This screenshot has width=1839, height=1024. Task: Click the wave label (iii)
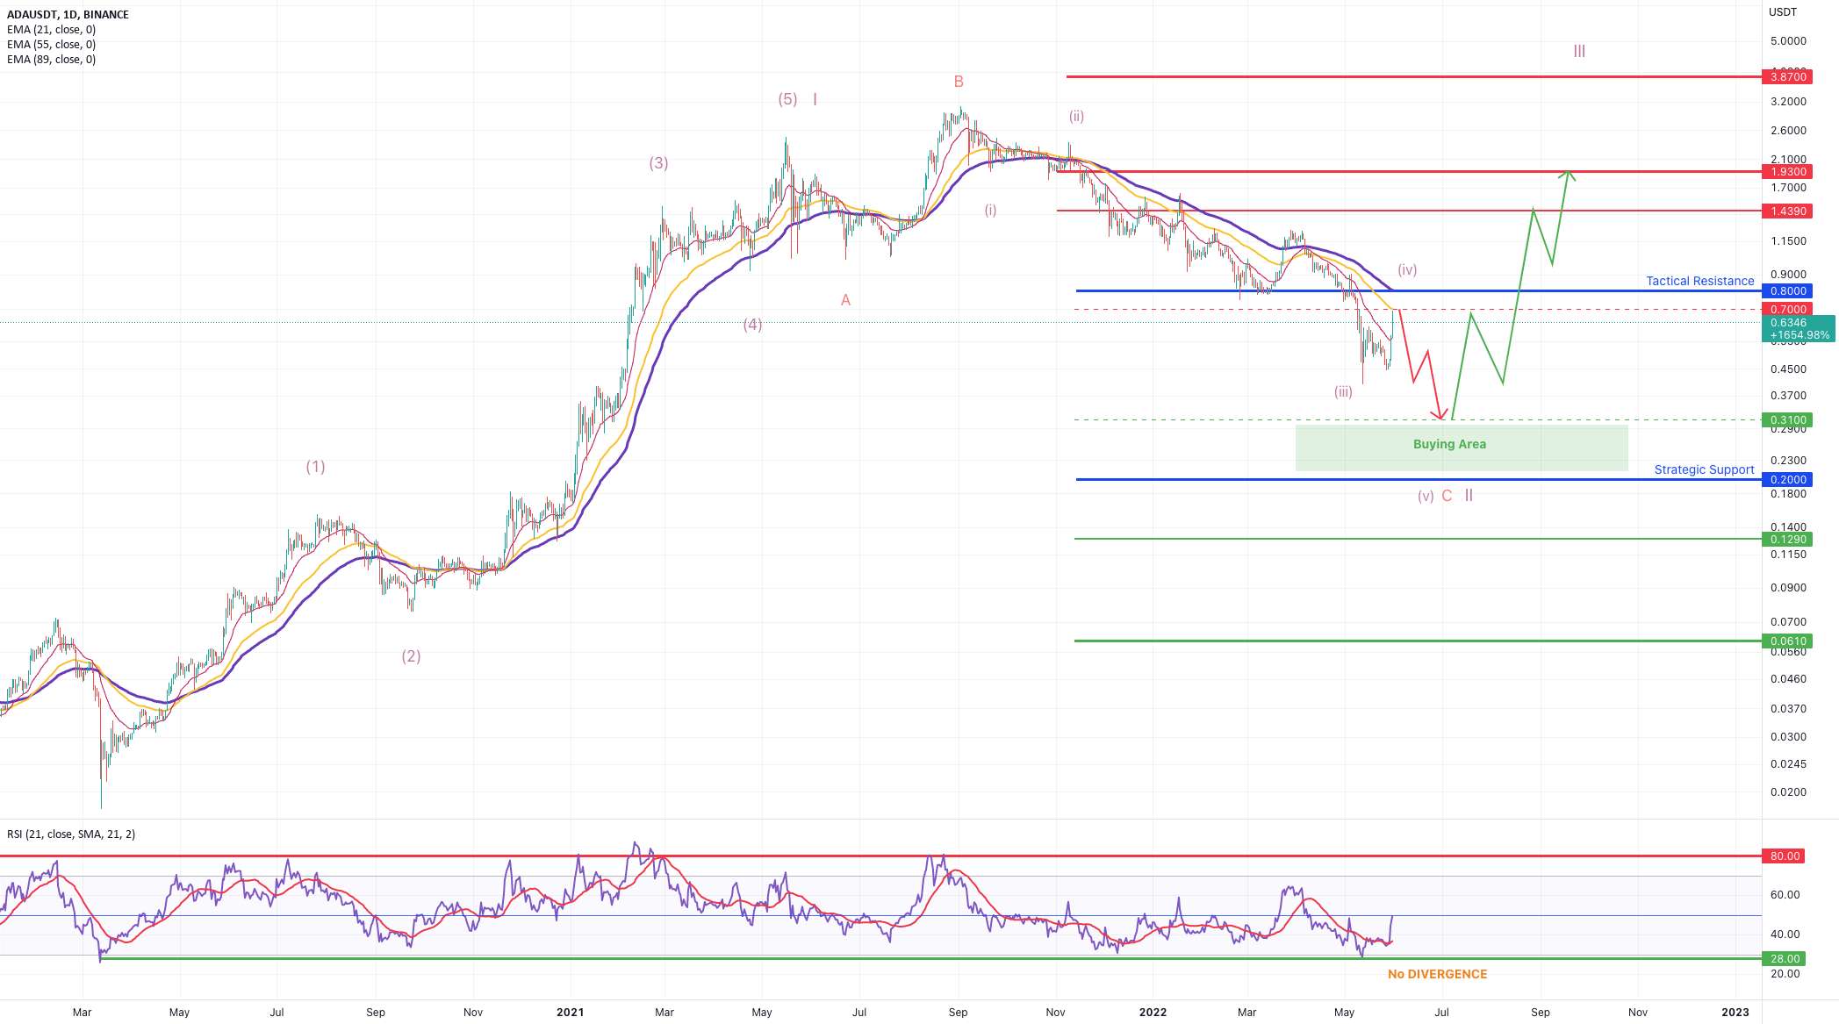coord(1343,392)
